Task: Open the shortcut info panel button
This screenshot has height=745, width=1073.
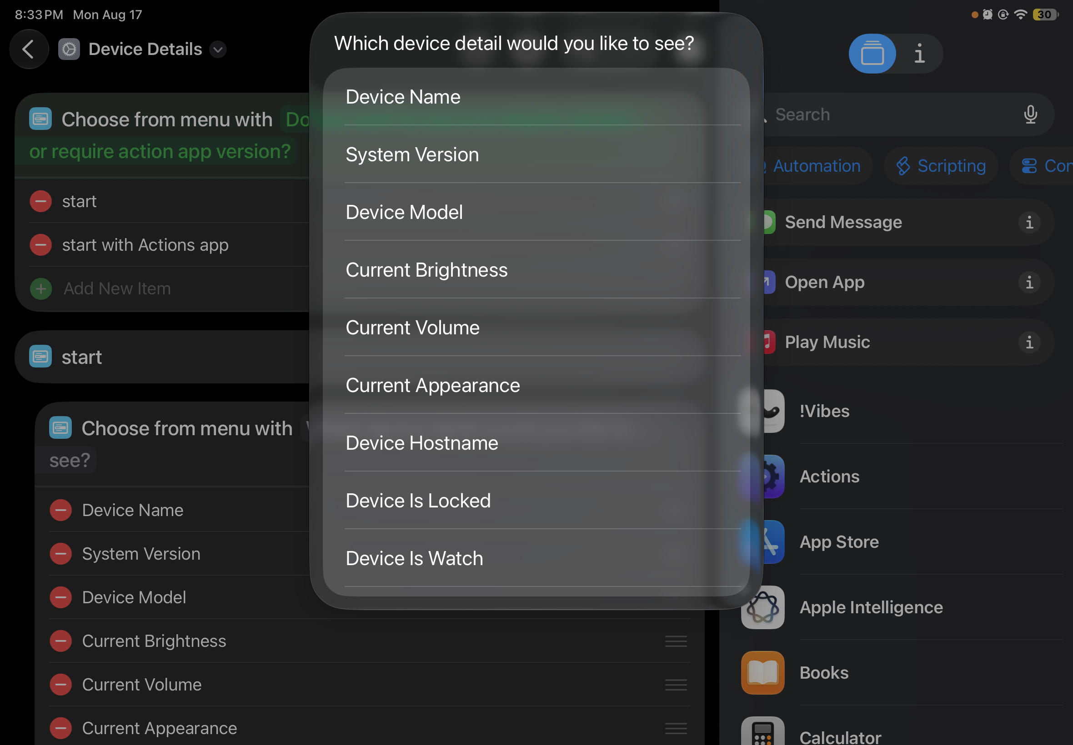Action: tap(919, 54)
